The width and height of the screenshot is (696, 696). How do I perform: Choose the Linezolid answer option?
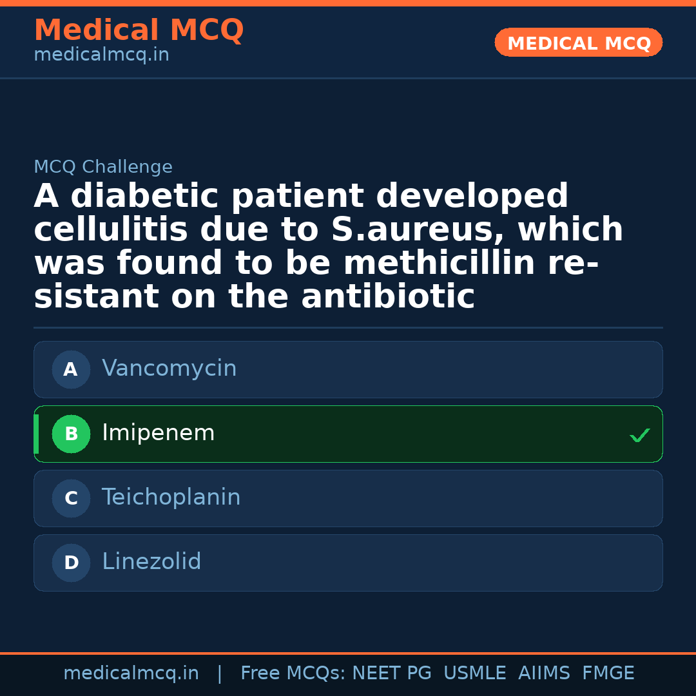click(x=151, y=562)
